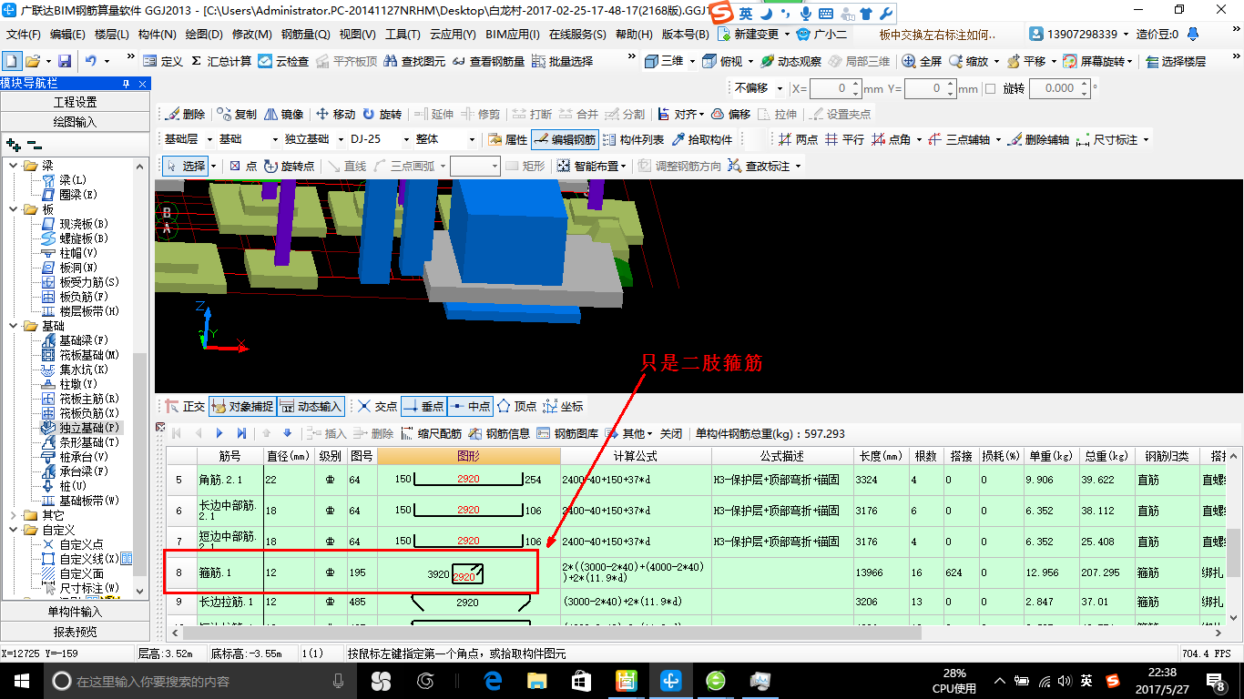Screen dimensions: 1244x699
Task: Undo the last action
Action: click(x=91, y=61)
